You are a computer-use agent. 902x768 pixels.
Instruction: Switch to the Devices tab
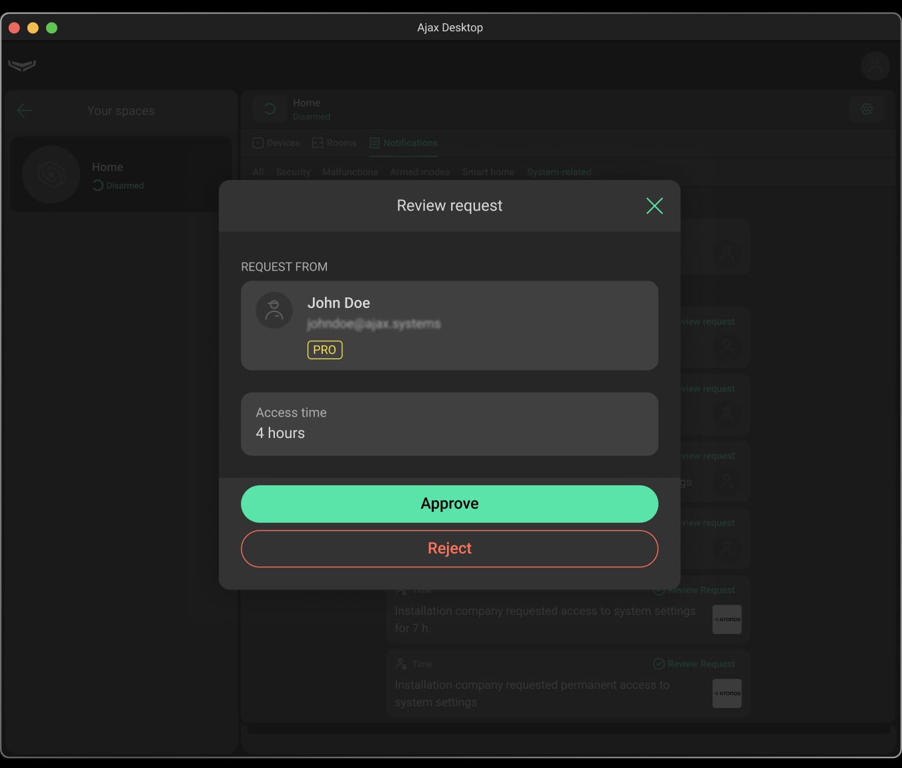pos(276,143)
